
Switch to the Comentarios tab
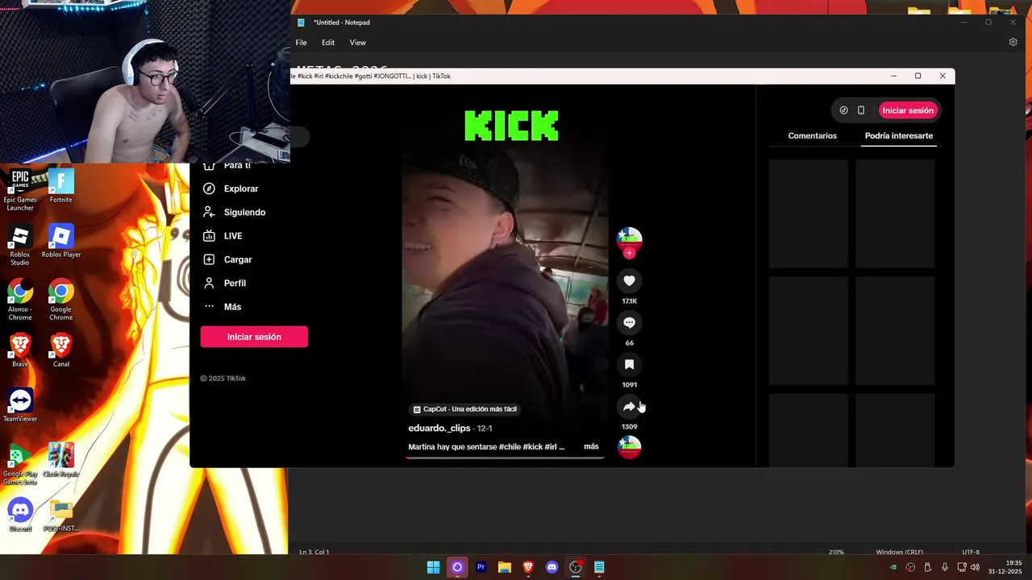(x=812, y=135)
